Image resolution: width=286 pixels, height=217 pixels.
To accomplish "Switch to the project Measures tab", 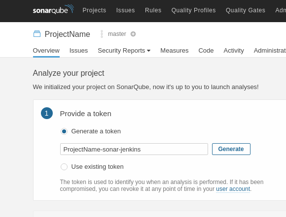I will 175,51.
